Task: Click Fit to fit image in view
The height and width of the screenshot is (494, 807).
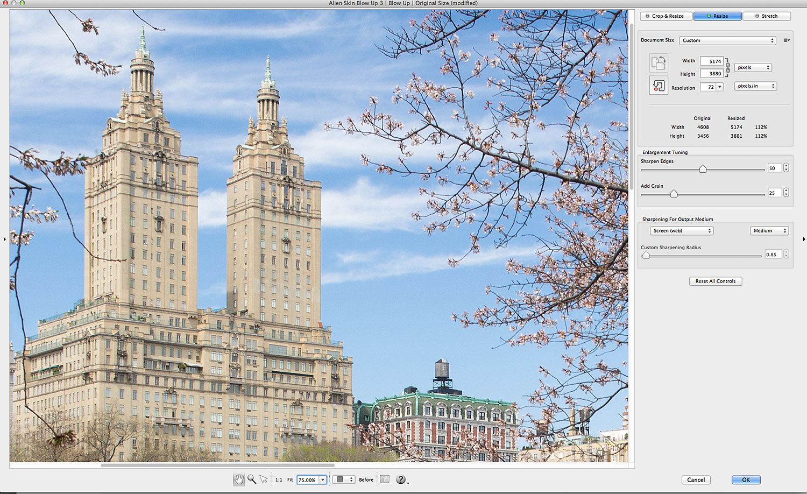Action: pos(289,479)
